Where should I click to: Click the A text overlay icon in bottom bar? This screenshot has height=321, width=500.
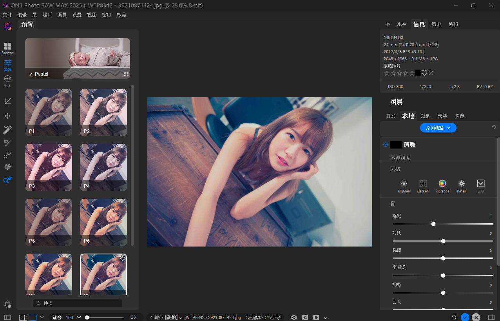pos(305,317)
